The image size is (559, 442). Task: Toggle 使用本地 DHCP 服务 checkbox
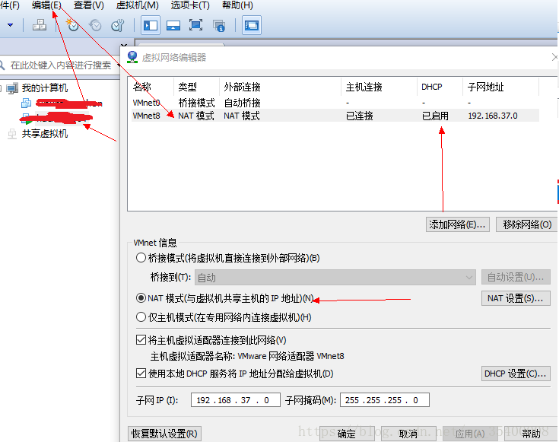(x=141, y=373)
